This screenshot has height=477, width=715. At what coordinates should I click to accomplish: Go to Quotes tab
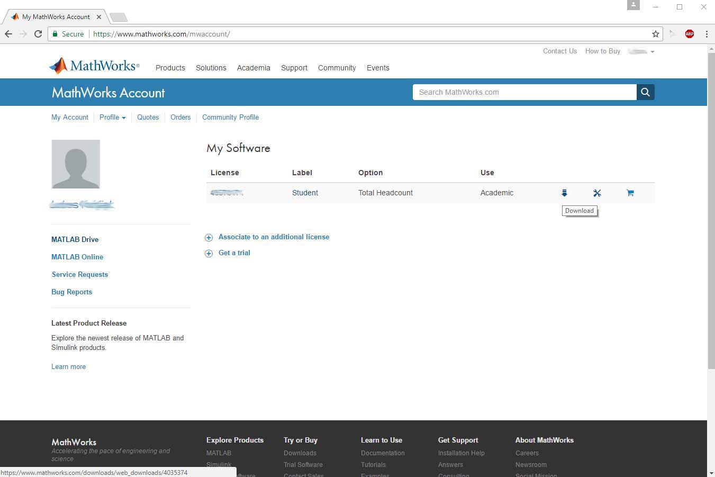click(148, 118)
